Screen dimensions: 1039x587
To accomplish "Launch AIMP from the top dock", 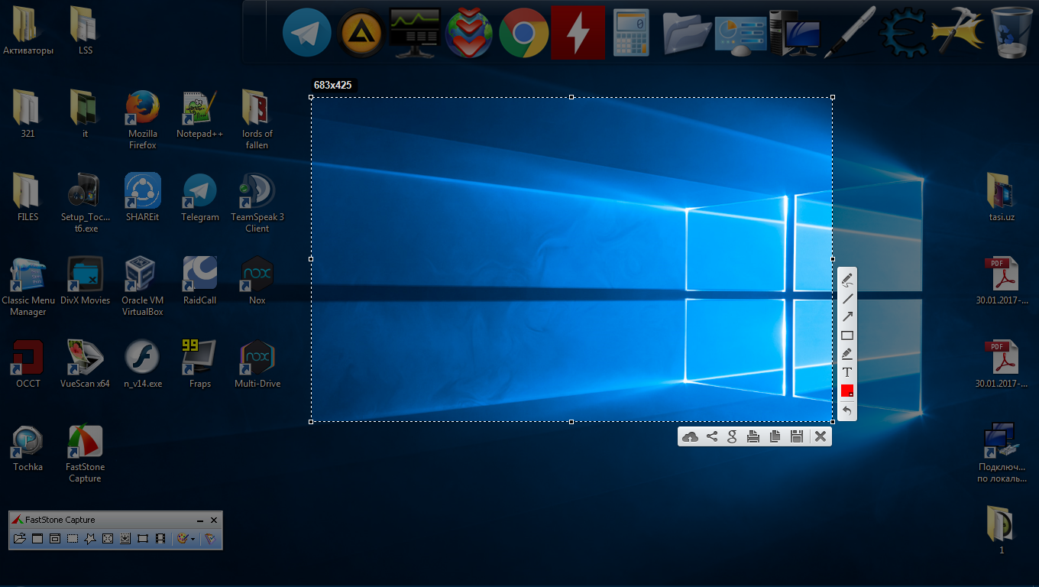I will (361, 33).
